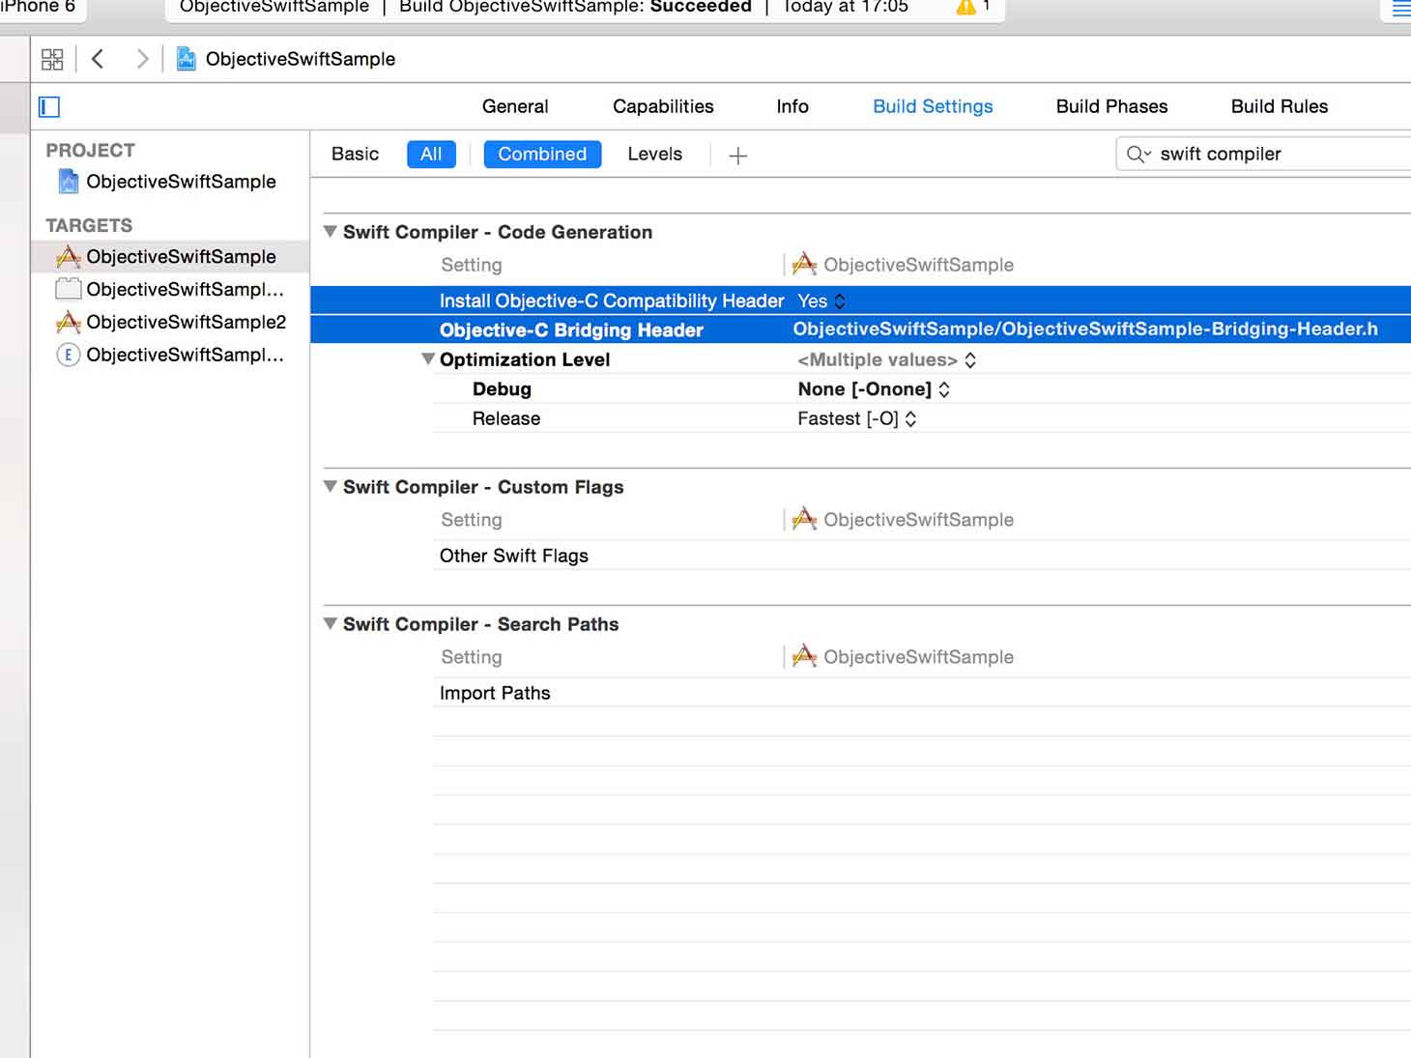Switch to Levels view mode
The height and width of the screenshot is (1058, 1411).
(654, 155)
